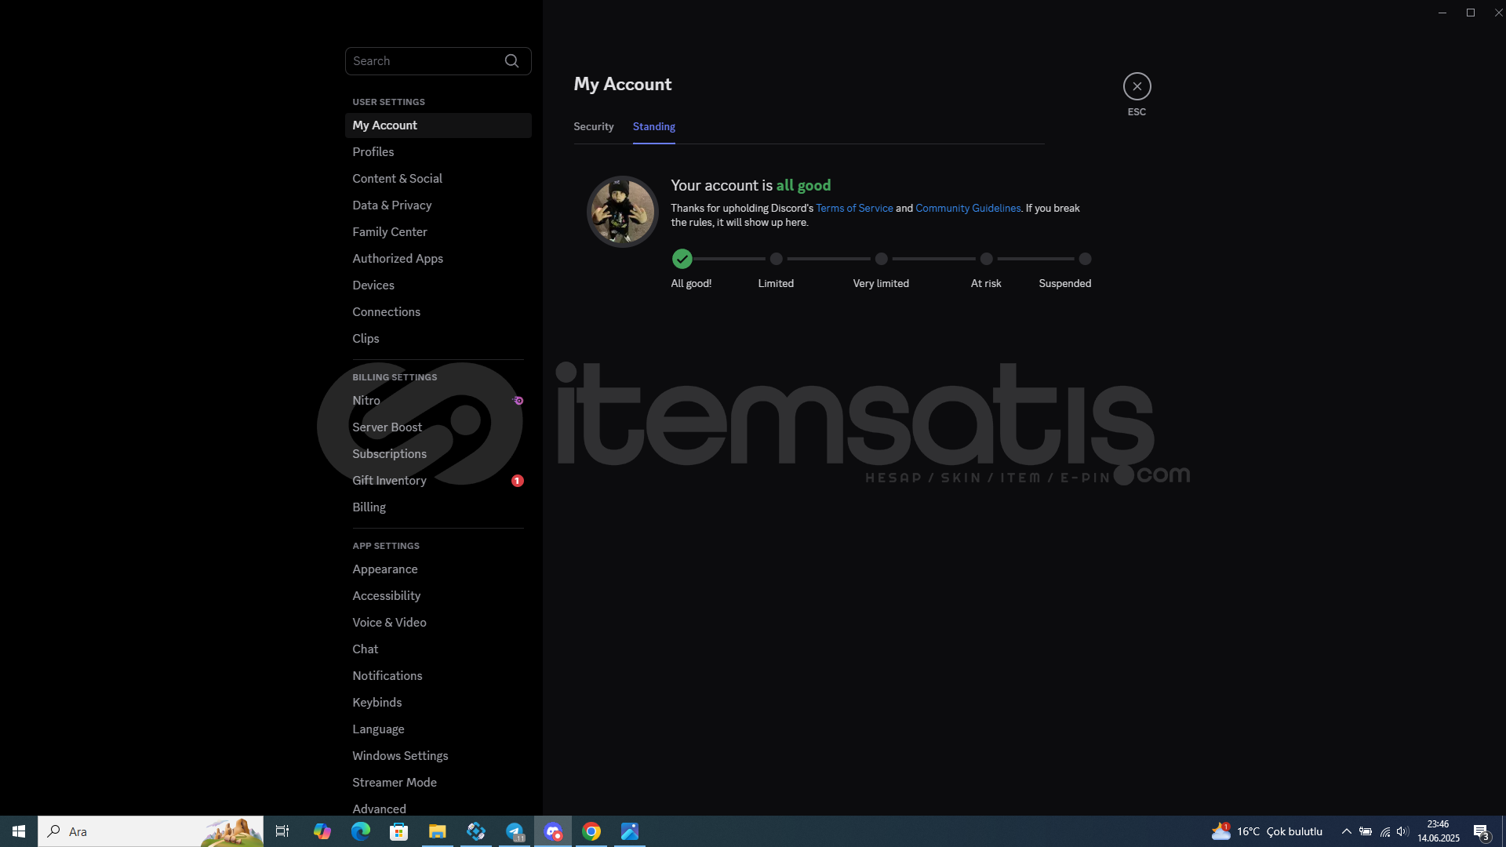Viewport: 1506px width, 847px height.
Task: Open Content & Social settings
Action: (x=438, y=179)
